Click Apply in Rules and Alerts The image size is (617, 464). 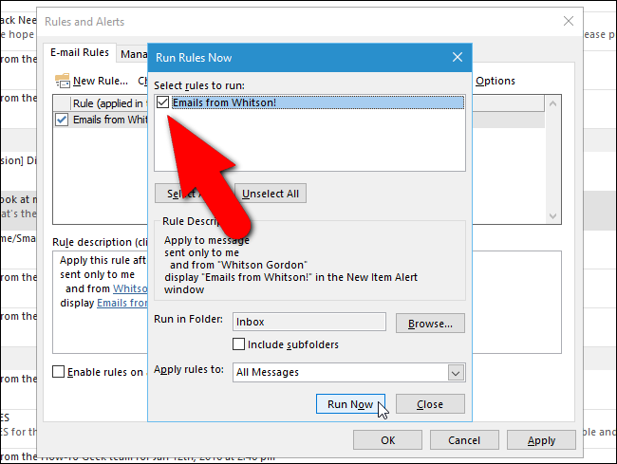541,440
